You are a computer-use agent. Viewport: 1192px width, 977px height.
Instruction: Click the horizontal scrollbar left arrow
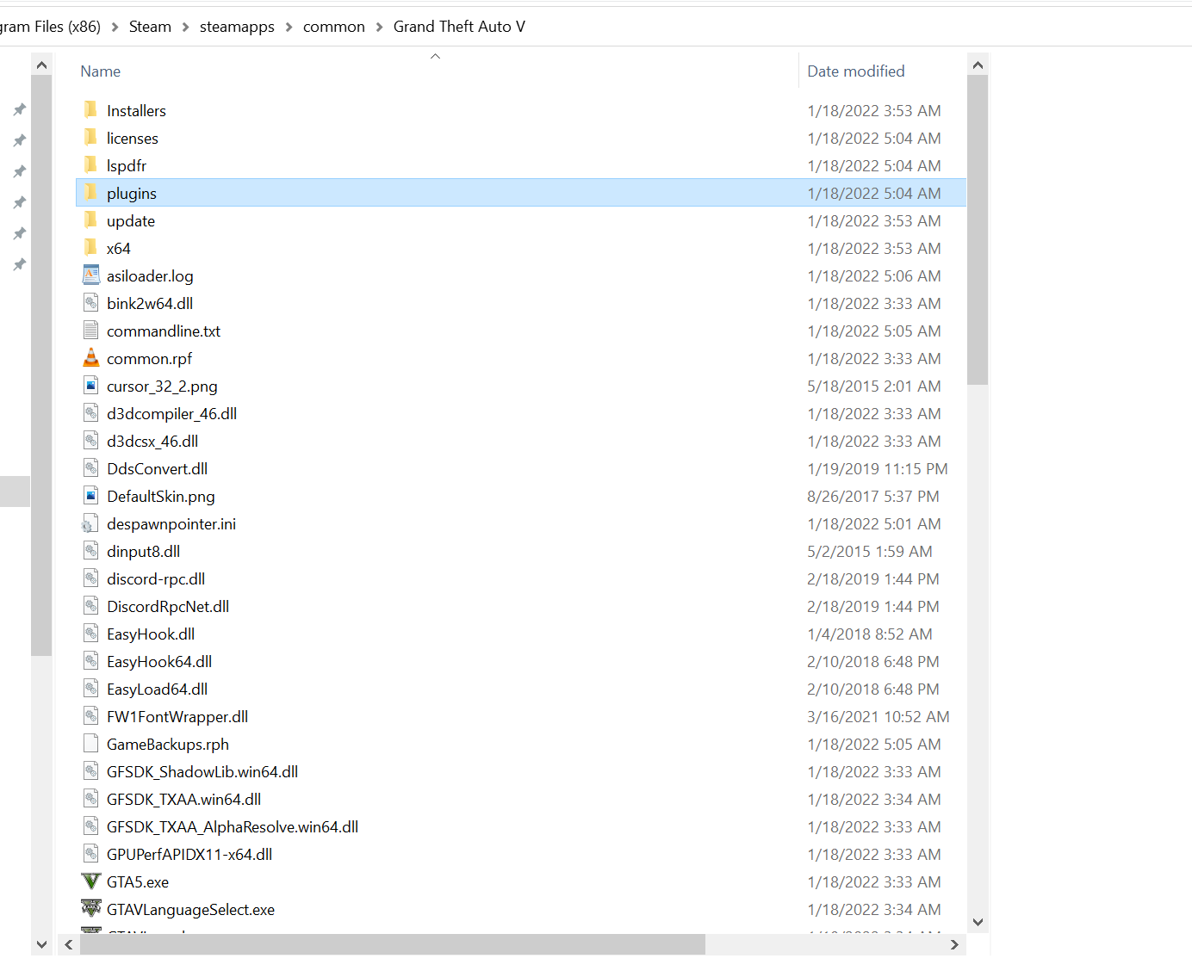pos(69,944)
